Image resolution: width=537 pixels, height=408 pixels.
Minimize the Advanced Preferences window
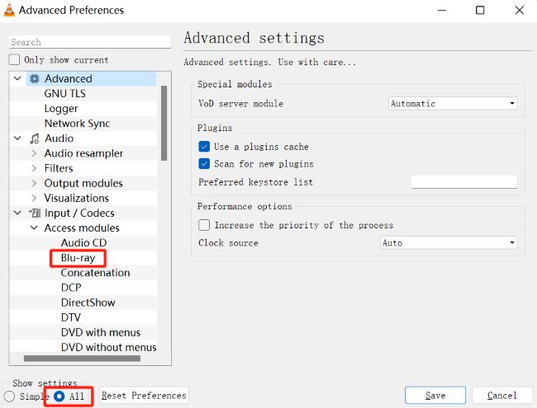pos(442,10)
